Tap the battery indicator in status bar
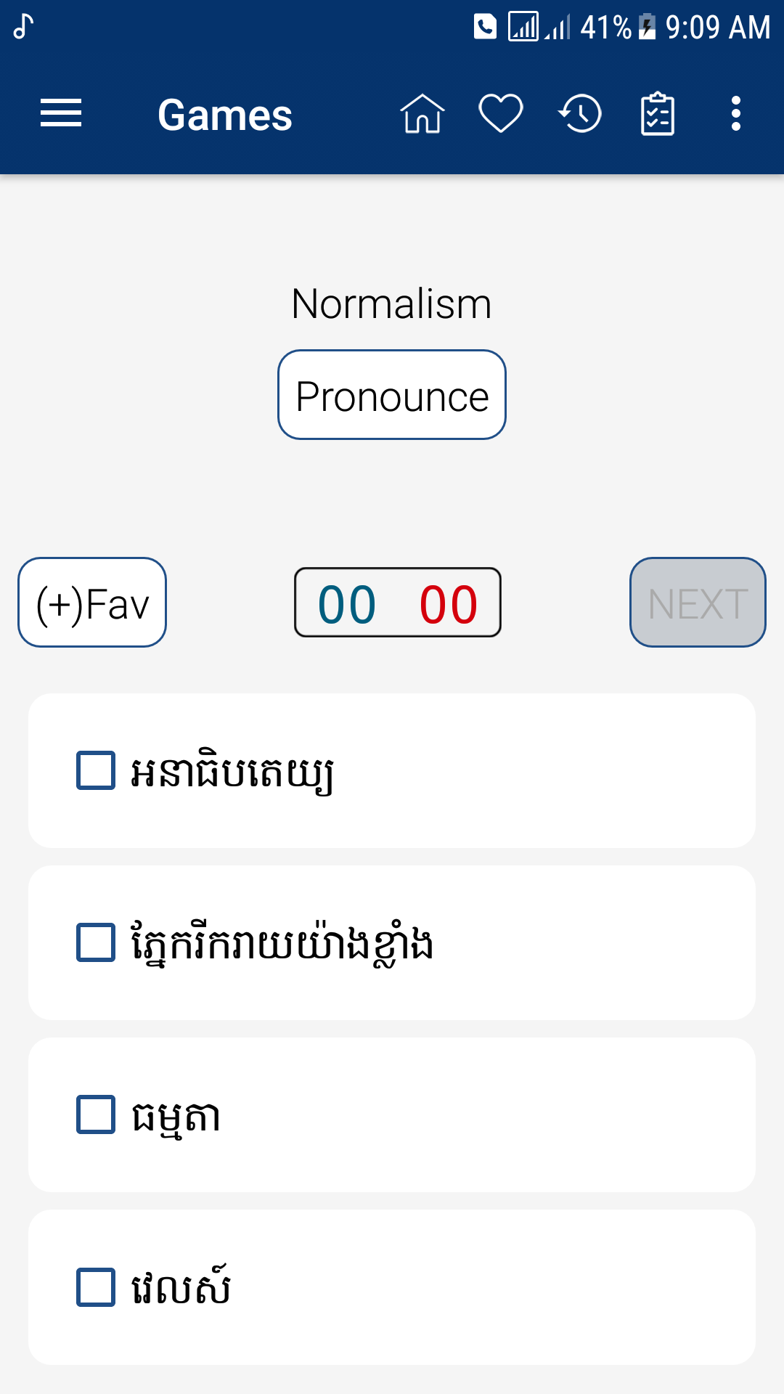The height and width of the screenshot is (1394, 784). click(647, 28)
